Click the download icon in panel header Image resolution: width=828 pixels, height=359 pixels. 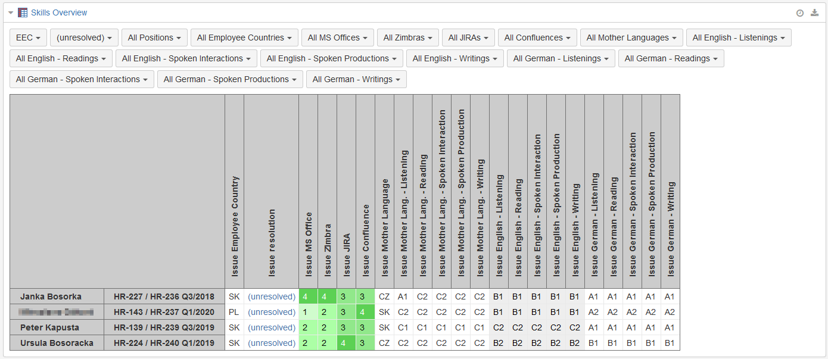point(814,13)
